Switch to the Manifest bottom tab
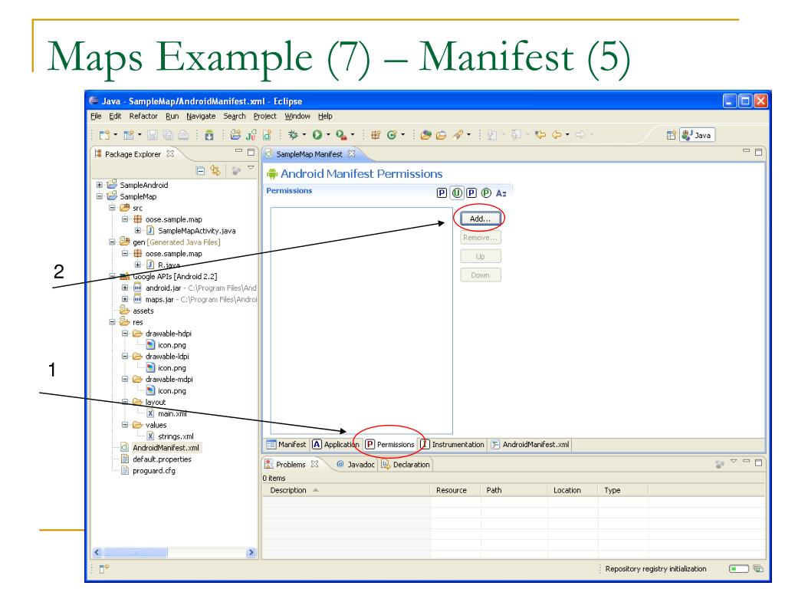The image size is (785, 589). pyautogui.click(x=287, y=444)
